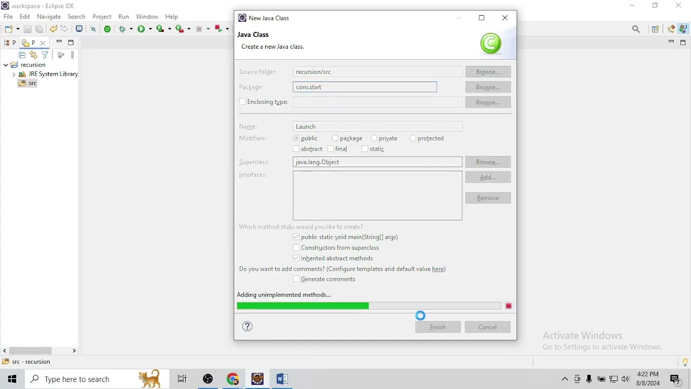Tick the Enclosing type checkbox

(242, 102)
